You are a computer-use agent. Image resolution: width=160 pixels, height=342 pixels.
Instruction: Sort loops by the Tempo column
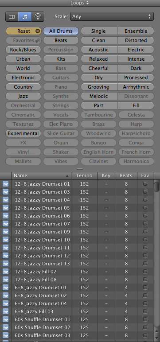[84, 175]
